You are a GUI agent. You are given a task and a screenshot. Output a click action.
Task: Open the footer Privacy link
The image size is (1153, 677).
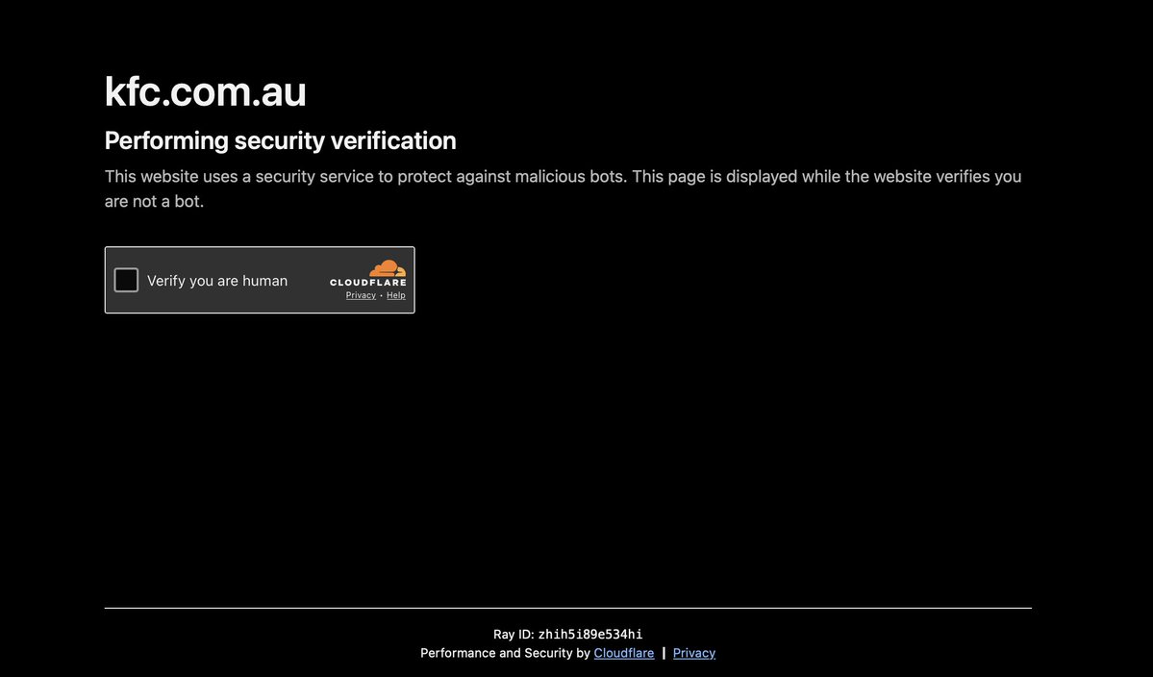coord(693,653)
